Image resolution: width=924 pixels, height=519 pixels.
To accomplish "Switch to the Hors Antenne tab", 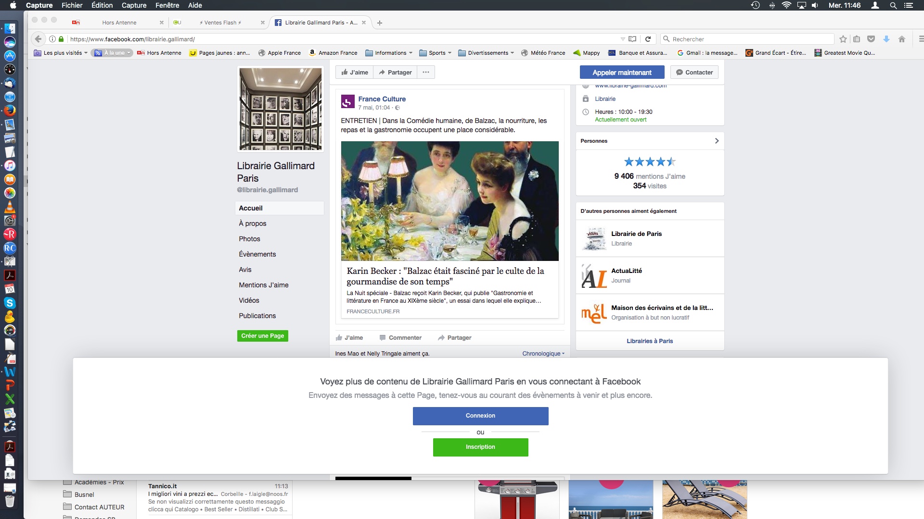I will [x=118, y=23].
